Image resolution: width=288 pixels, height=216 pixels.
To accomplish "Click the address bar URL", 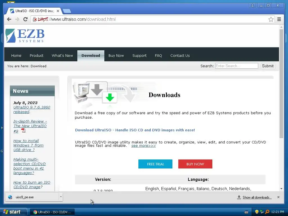I will [x=77, y=19].
